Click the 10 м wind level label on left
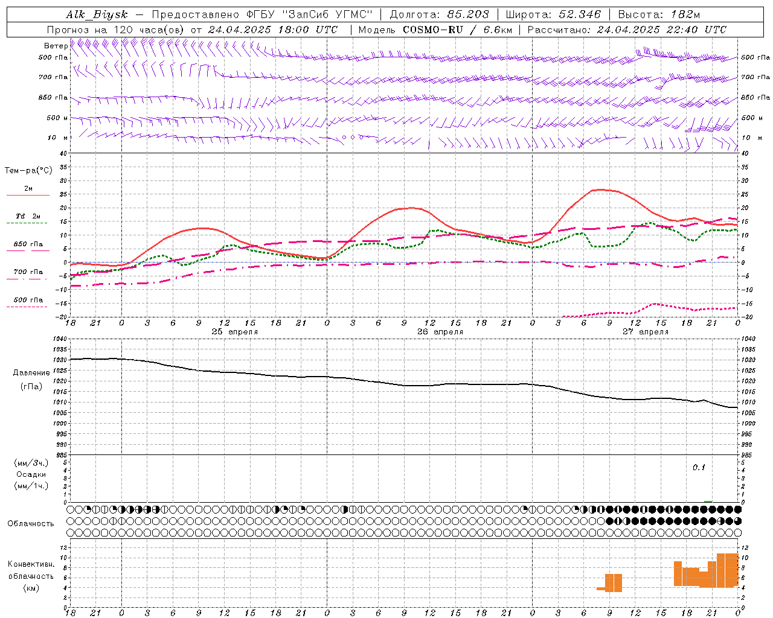The image size is (773, 618). click(57, 138)
